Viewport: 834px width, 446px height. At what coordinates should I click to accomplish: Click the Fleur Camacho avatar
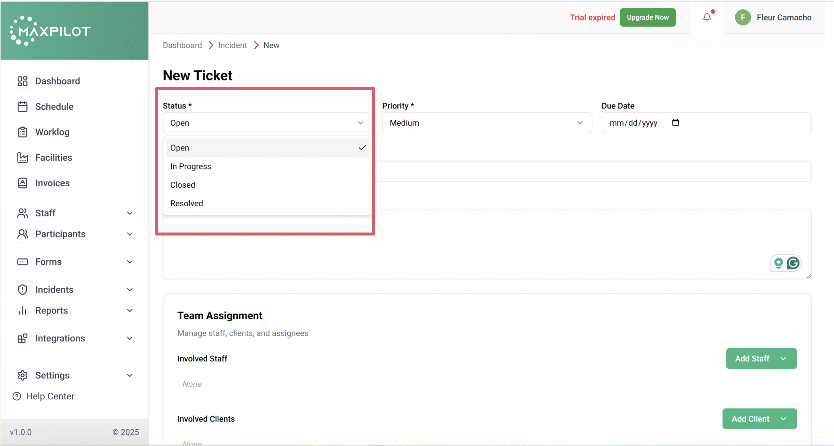pyautogui.click(x=743, y=18)
